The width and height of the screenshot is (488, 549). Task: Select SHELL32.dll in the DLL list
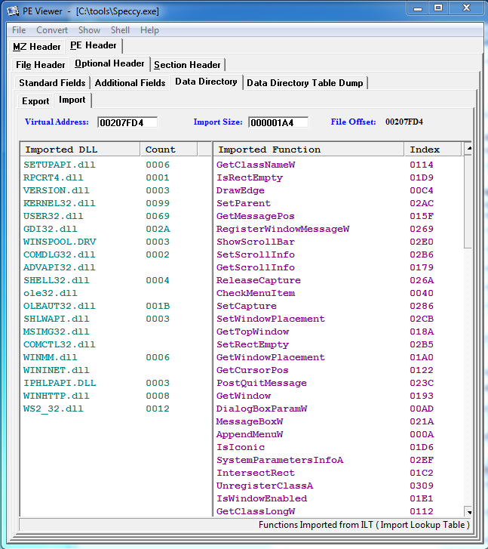57,280
